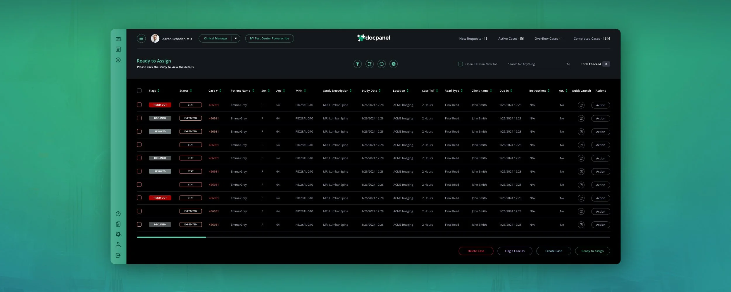Sort by Status column arrows
The width and height of the screenshot is (731, 292).
click(x=191, y=91)
